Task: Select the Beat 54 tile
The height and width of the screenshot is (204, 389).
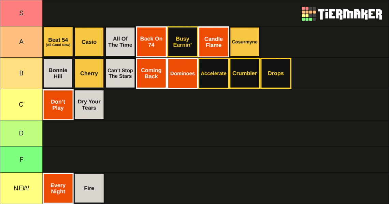Action: [x=58, y=42]
